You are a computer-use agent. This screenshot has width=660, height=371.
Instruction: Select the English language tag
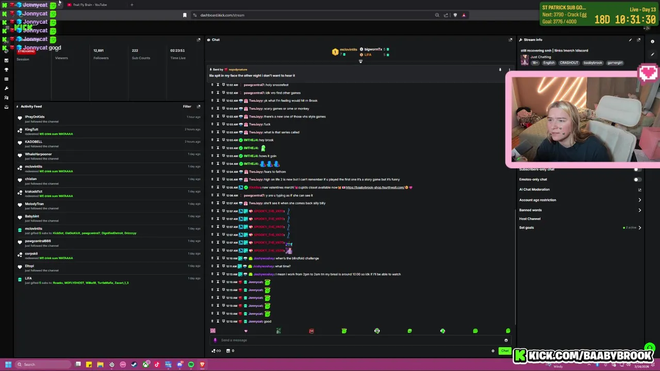click(549, 63)
